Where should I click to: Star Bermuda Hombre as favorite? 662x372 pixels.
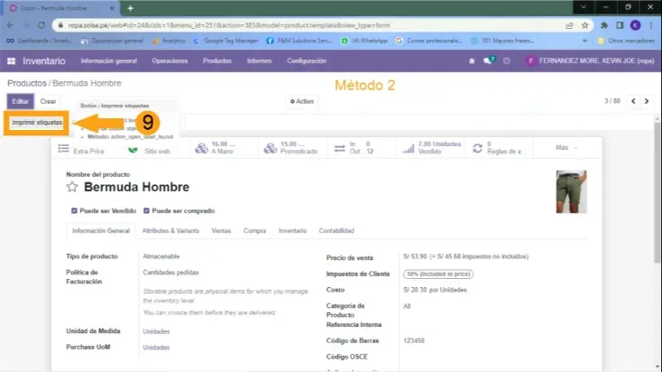[72, 187]
